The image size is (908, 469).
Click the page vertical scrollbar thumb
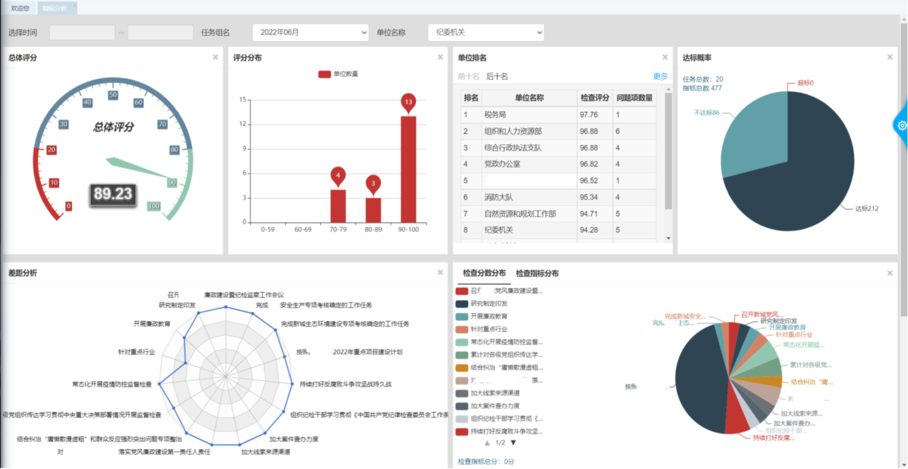coord(903,170)
